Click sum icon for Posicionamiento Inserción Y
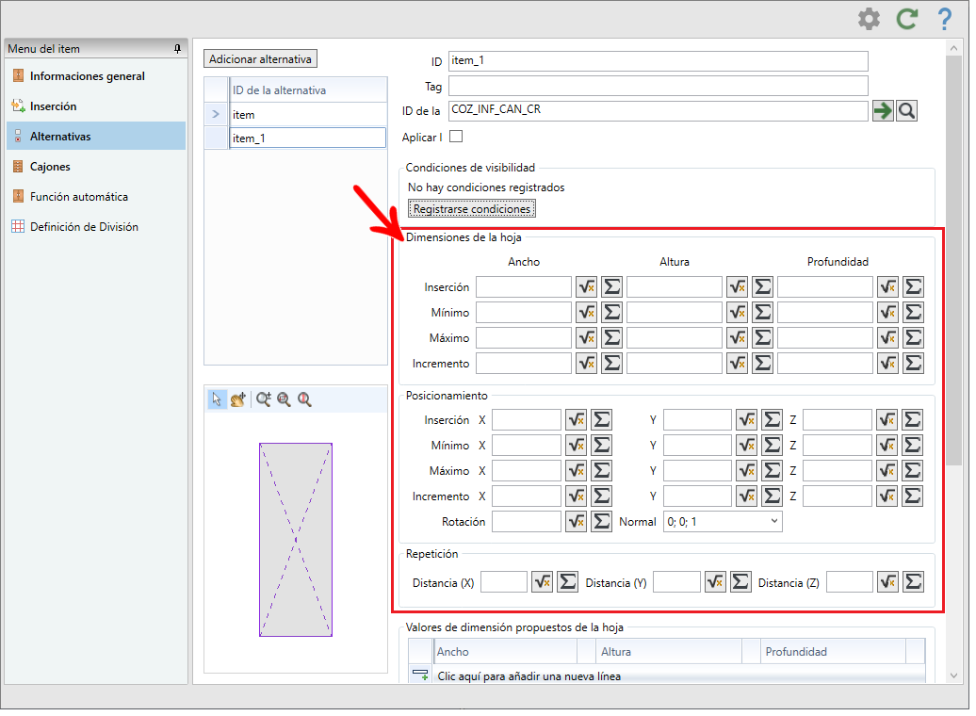The height and width of the screenshot is (716, 976). 772,420
